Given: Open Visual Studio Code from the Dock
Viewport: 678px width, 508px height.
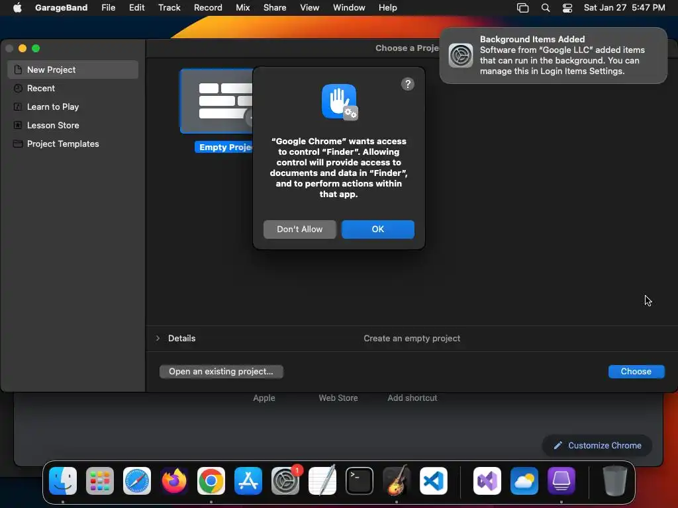Looking at the screenshot, I should 434,481.
